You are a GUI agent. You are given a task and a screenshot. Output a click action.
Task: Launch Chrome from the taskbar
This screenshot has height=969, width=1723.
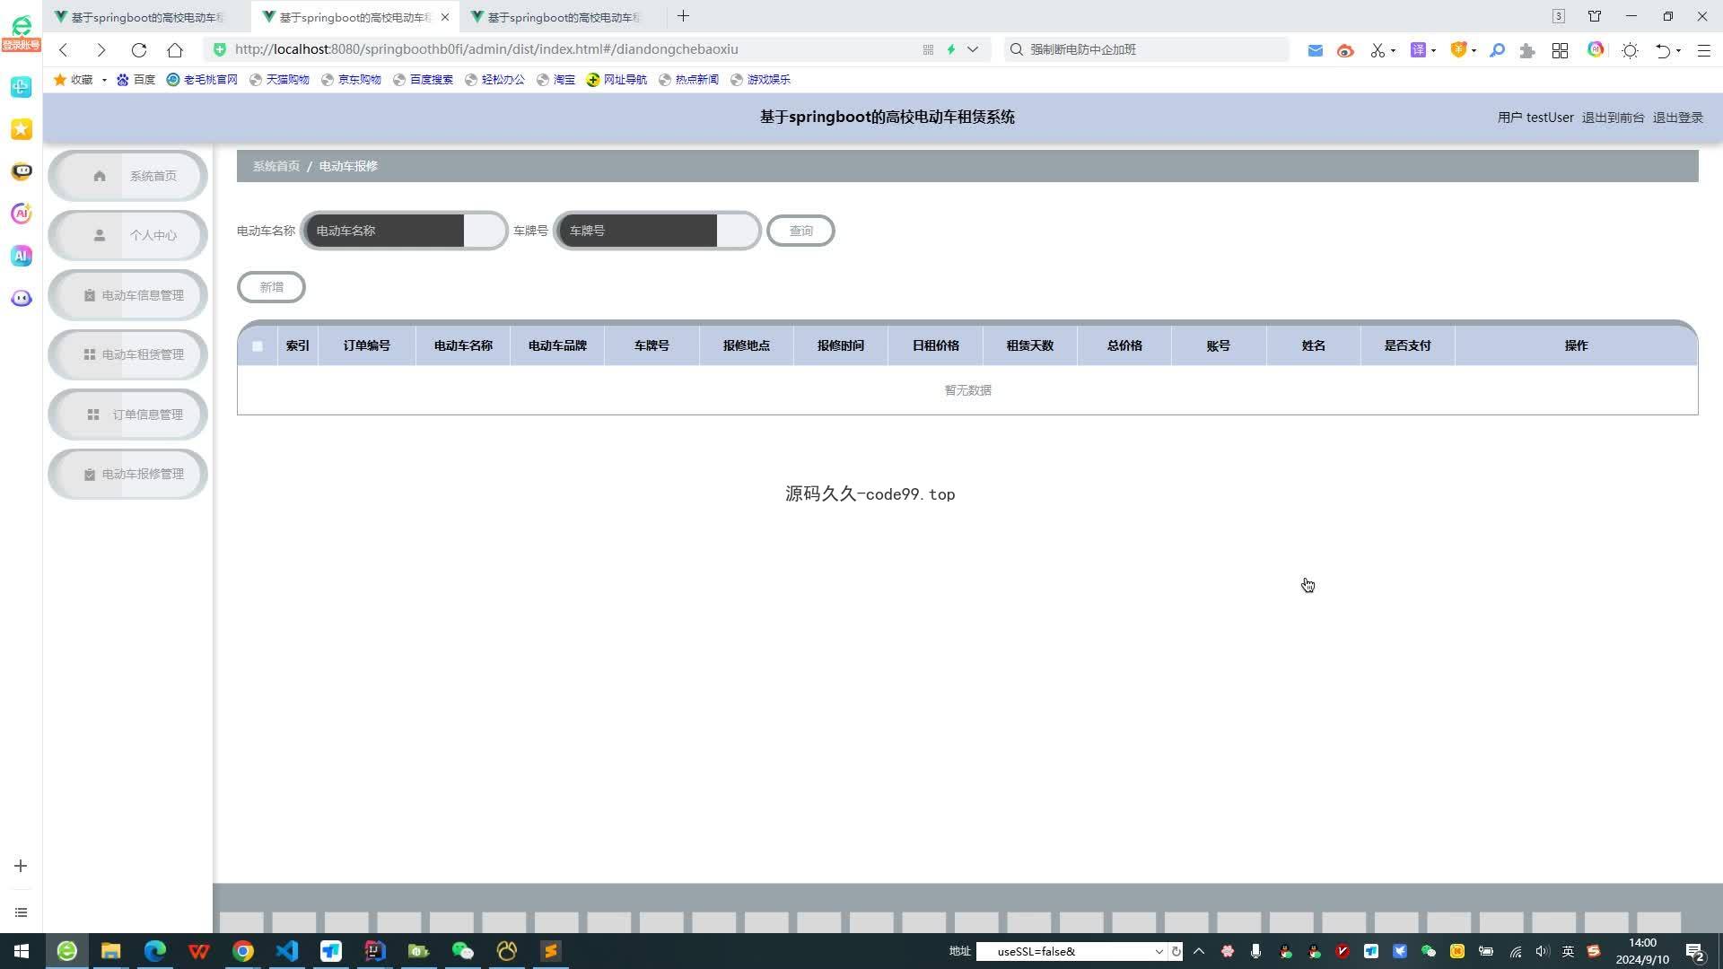(x=242, y=951)
